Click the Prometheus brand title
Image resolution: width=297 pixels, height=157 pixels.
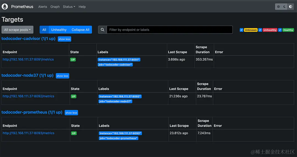coord(22,7)
